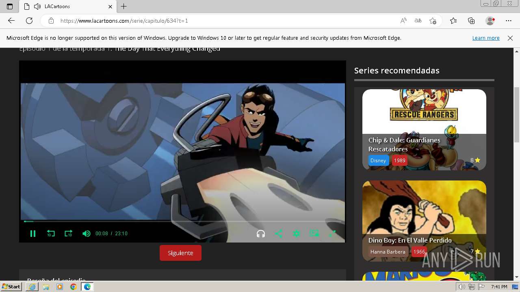This screenshot has height=292, width=520.
Task: Open the clock showing 7:41 PM
Action: (x=499, y=287)
